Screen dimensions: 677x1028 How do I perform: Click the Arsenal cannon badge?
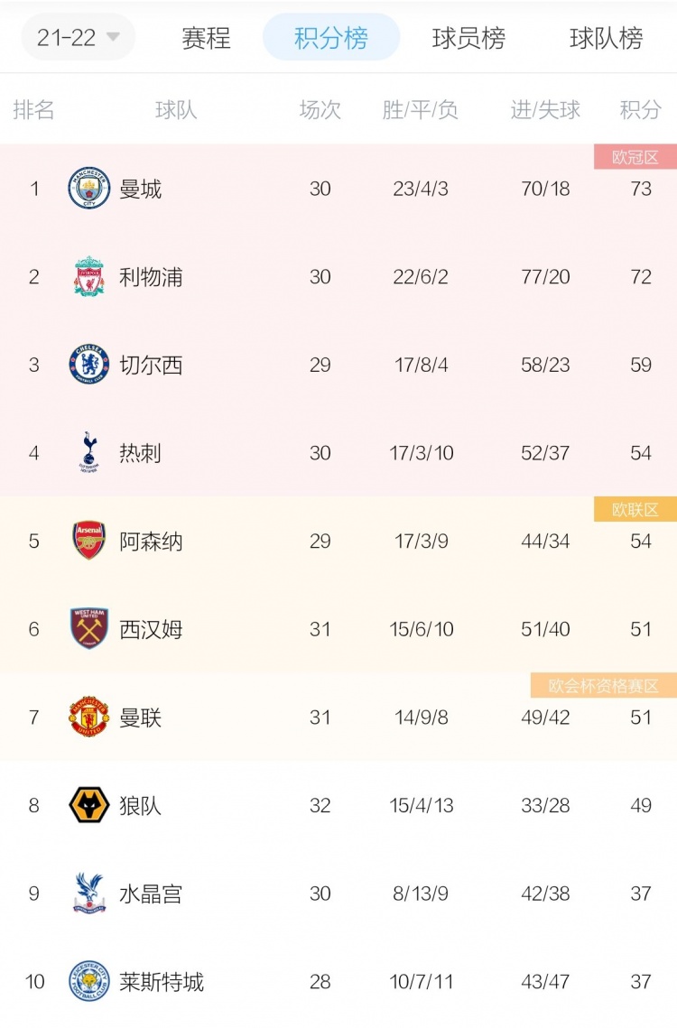point(89,541)
